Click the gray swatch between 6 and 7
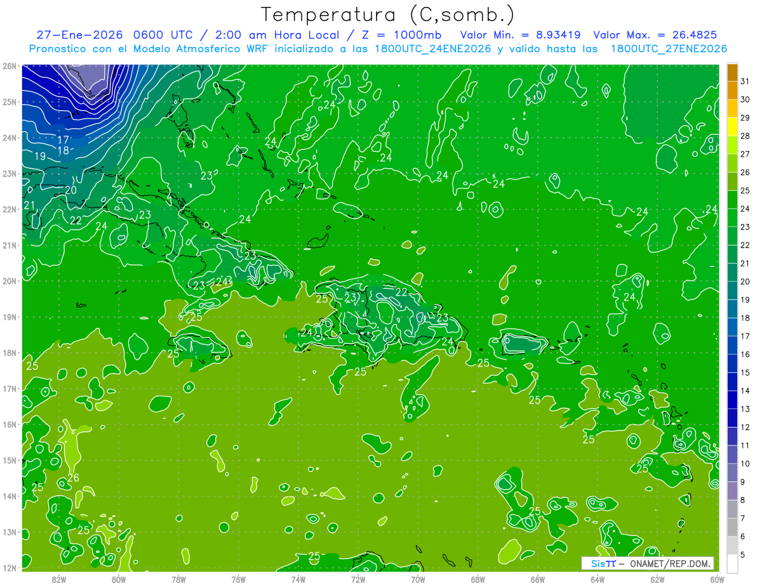Image resolution: width=762 pixels, height=588 pixels. pyautogui.click(x=732, y=528)
